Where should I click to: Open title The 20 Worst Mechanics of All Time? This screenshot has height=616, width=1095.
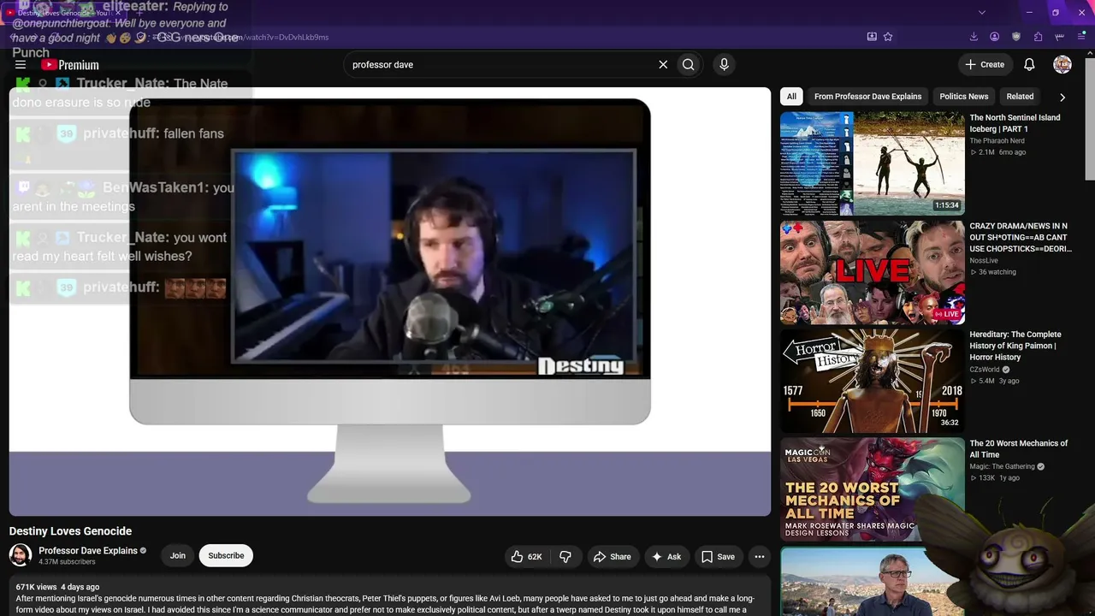click(x=1019, y=449)
